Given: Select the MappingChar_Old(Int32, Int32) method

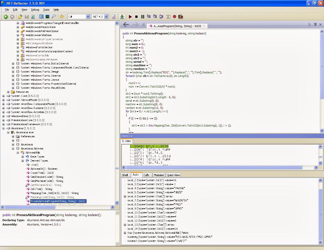Looking at the screenshot, I should pos(54,193).
